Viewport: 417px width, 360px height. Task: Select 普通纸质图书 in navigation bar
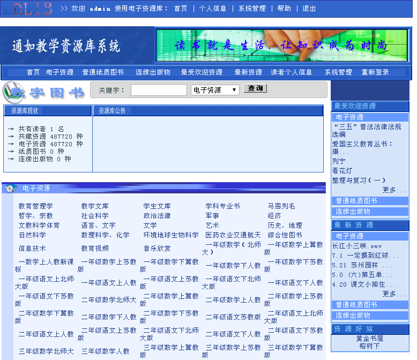(103, 72)
